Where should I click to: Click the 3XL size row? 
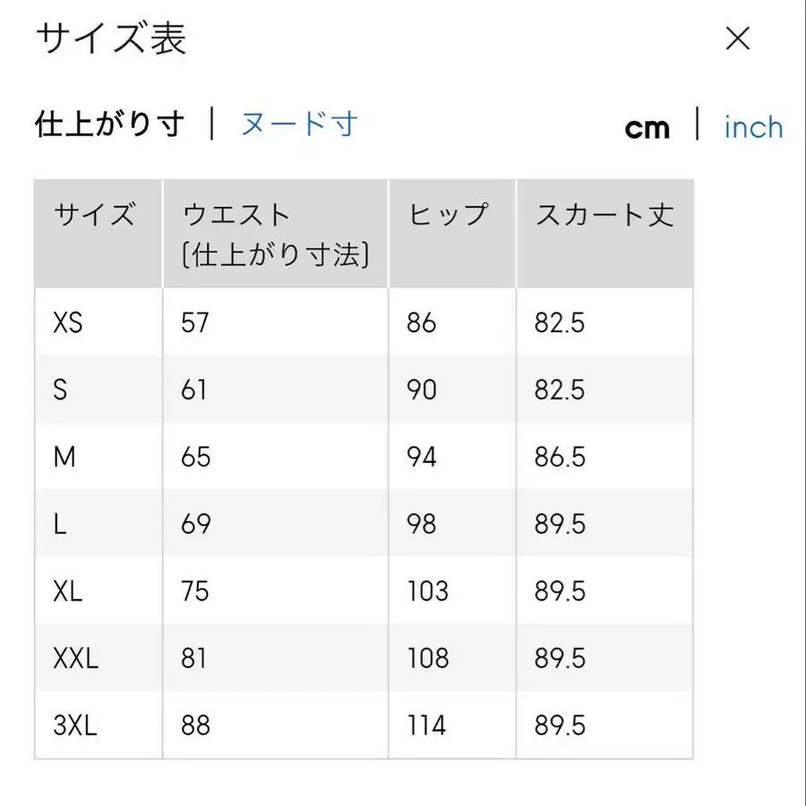click(x=73, y=725)
